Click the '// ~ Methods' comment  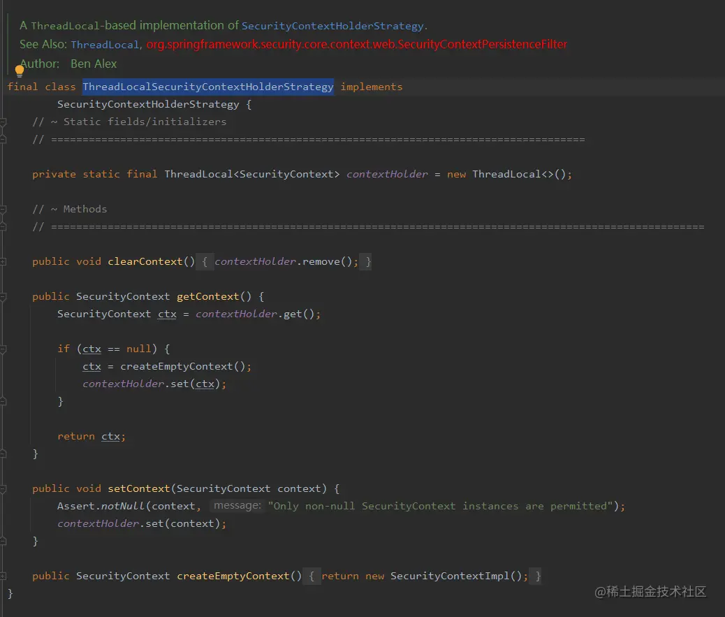coord(69,209)
